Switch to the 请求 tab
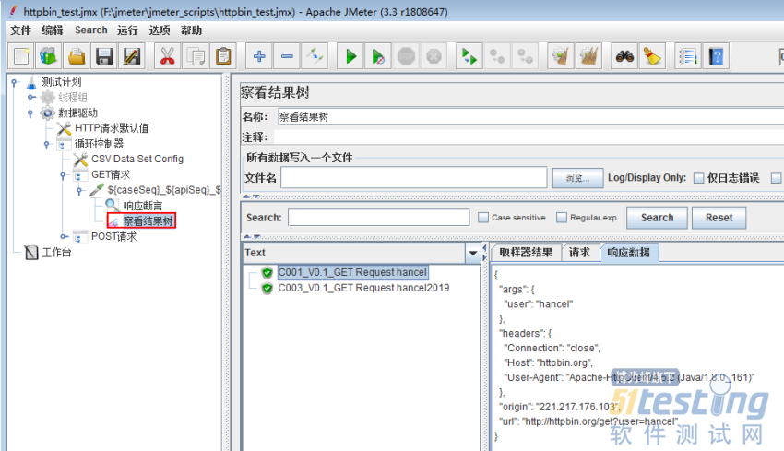The height and width of the screenshot is (451, 784). pyautogui.click(x=579, y=253)
